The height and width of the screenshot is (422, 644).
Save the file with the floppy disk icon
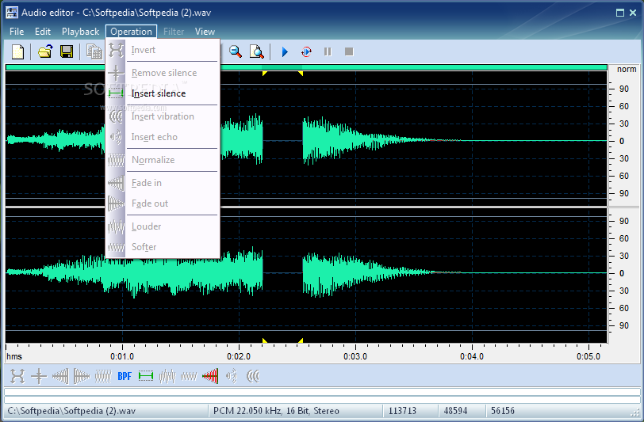(67, 51)
